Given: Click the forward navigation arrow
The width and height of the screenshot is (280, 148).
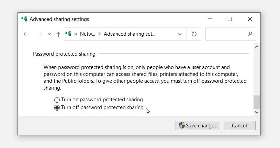Looking at the screenshot, I should [x=39, y=34].
